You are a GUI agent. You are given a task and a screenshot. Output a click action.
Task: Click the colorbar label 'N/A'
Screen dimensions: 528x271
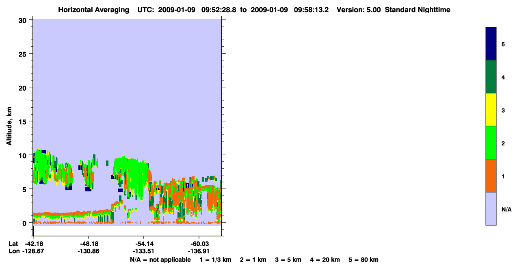pyautogui.click(x=506, y=209)
